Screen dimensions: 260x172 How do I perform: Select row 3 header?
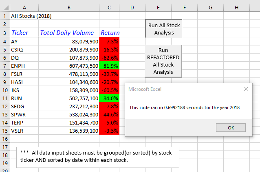tap(5, 33)
